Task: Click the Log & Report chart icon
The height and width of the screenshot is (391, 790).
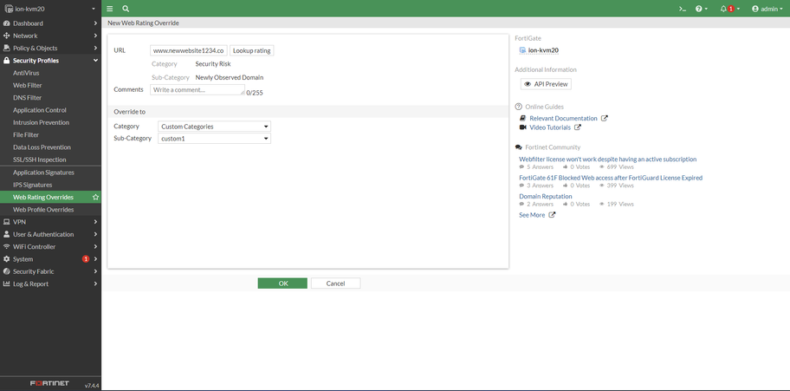Action: [x=7, y=283]
